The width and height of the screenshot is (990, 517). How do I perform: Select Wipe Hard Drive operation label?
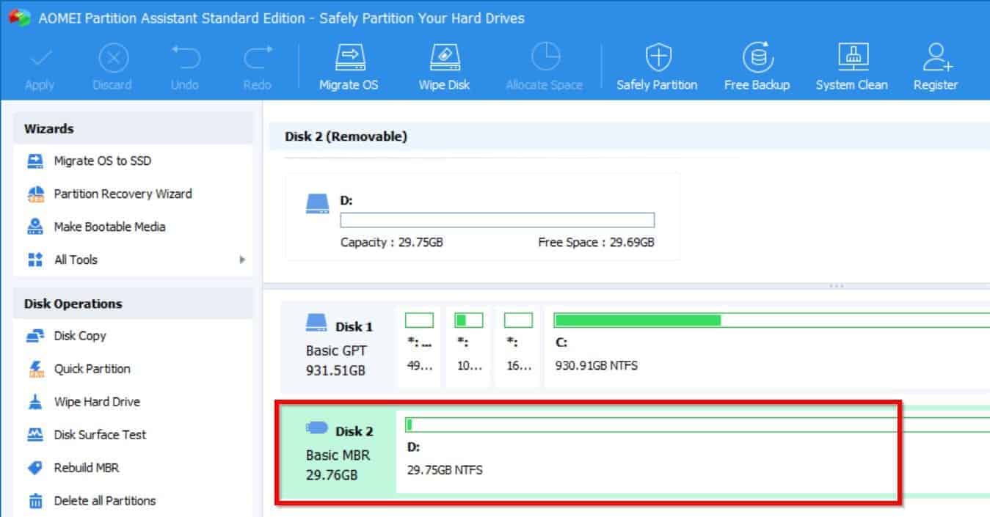coord(97,402)
